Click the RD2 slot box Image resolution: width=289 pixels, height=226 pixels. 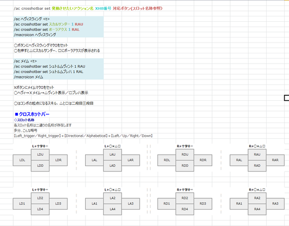point(185,198)
